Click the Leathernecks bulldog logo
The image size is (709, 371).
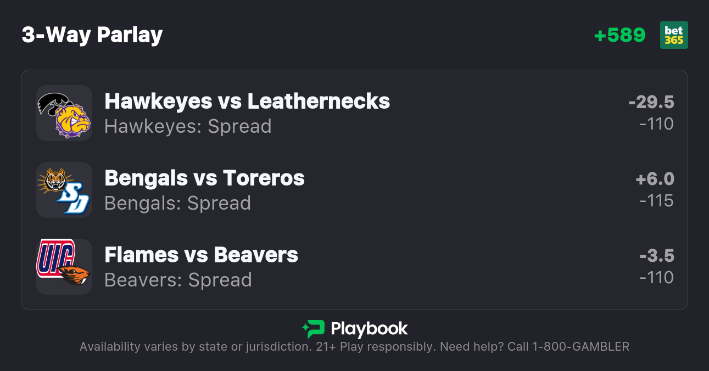72,121
